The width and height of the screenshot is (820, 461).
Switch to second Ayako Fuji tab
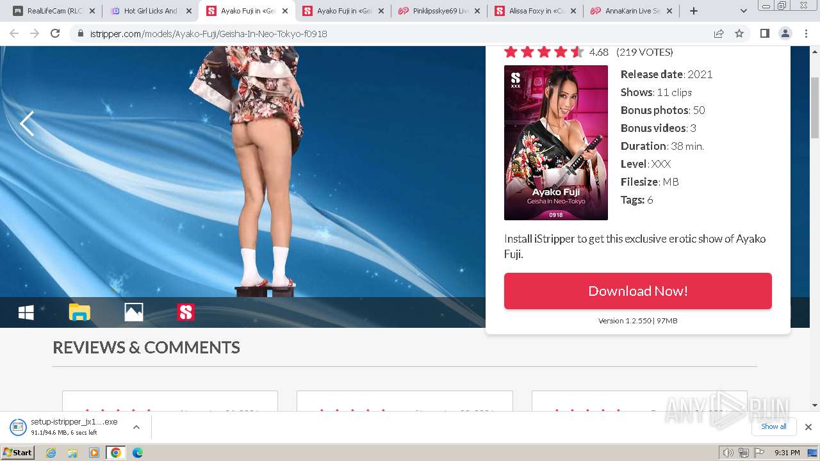[x=343, y=11]
